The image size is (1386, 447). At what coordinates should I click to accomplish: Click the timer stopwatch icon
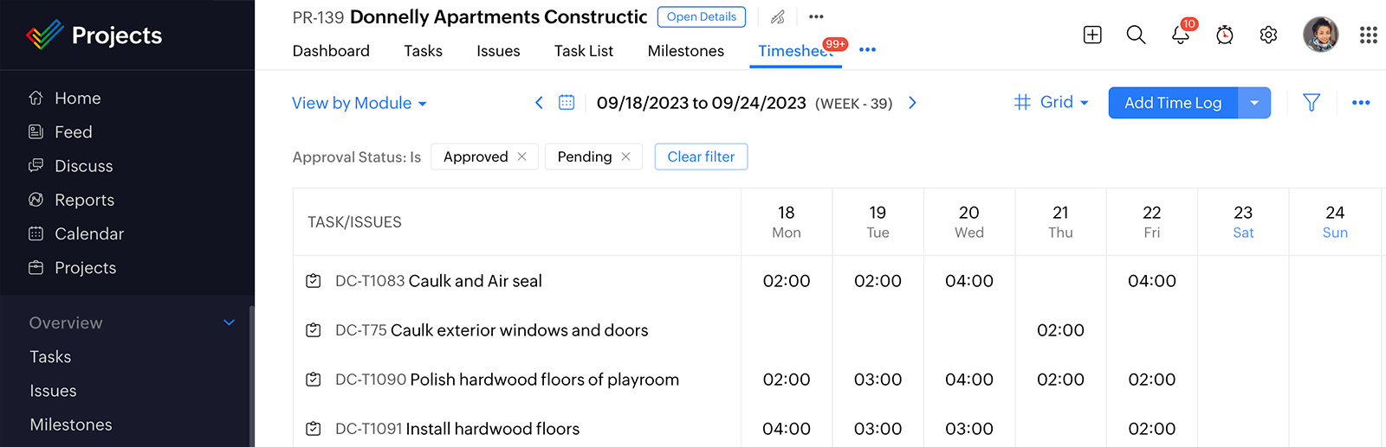(1224, 35)
